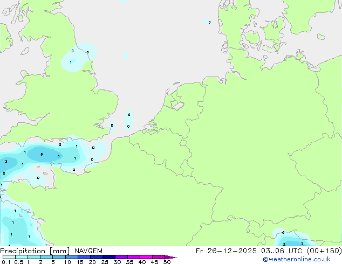Click the legend swatch between 0.5 and 1
The width and height of the screenshot is (342, 264).
pos(22,257)
